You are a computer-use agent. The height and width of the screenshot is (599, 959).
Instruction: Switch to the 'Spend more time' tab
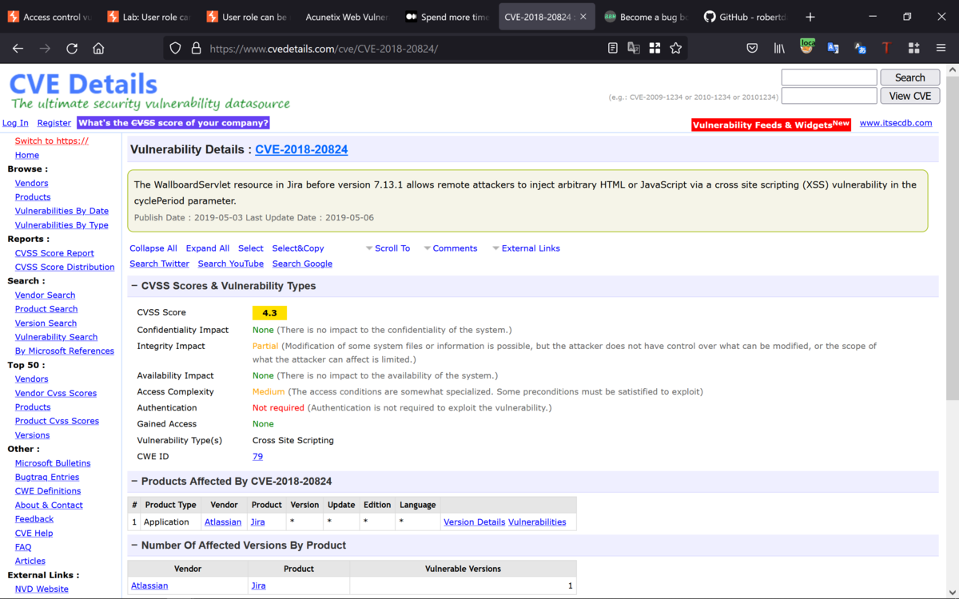(446, 17)
